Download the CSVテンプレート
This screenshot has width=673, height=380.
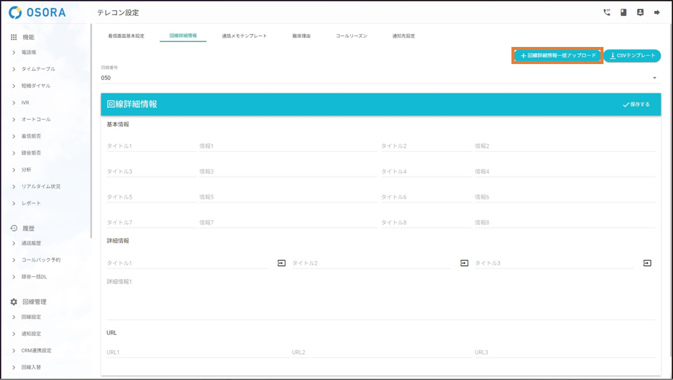(x=632, y=56)
